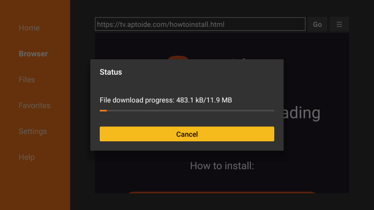This screenshot has width=374, height=210.
Task: Open the Settings menu item
Action: 33,131
